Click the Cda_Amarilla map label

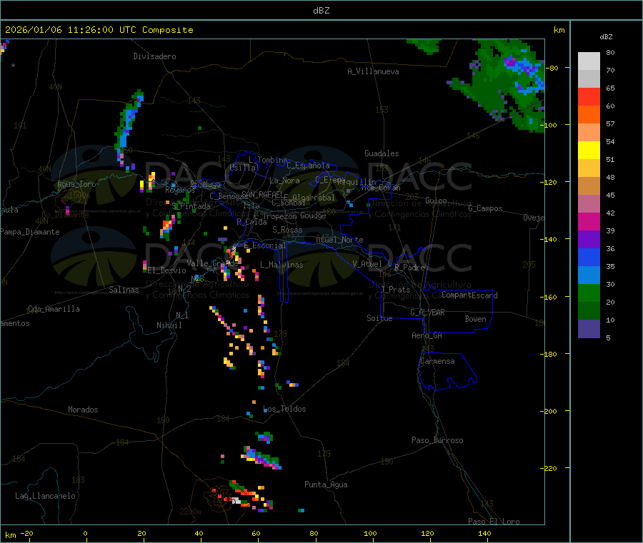pos(54,309)
